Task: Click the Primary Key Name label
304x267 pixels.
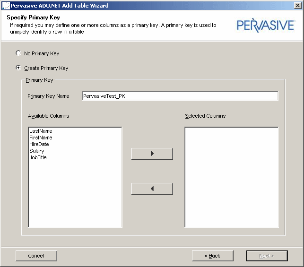Action: 48,96
